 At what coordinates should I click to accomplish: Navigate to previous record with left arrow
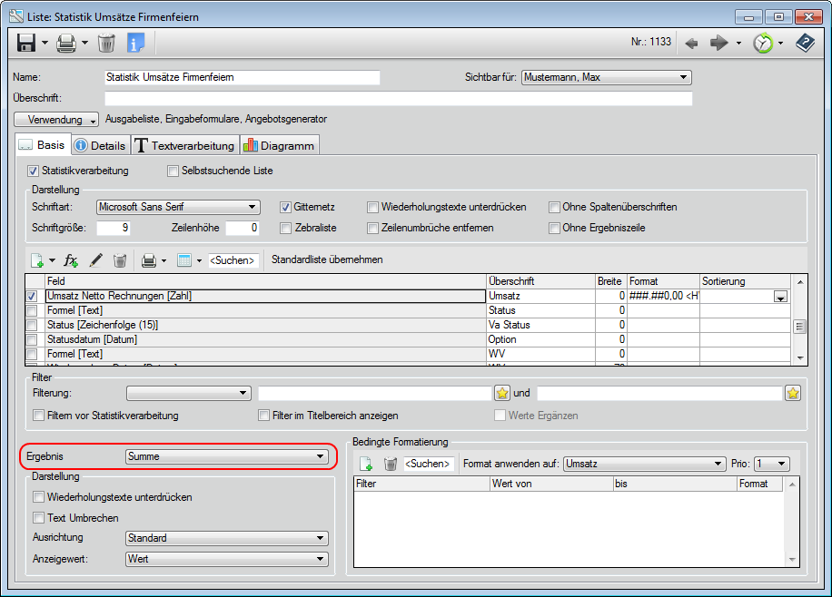tap(691, 43)
